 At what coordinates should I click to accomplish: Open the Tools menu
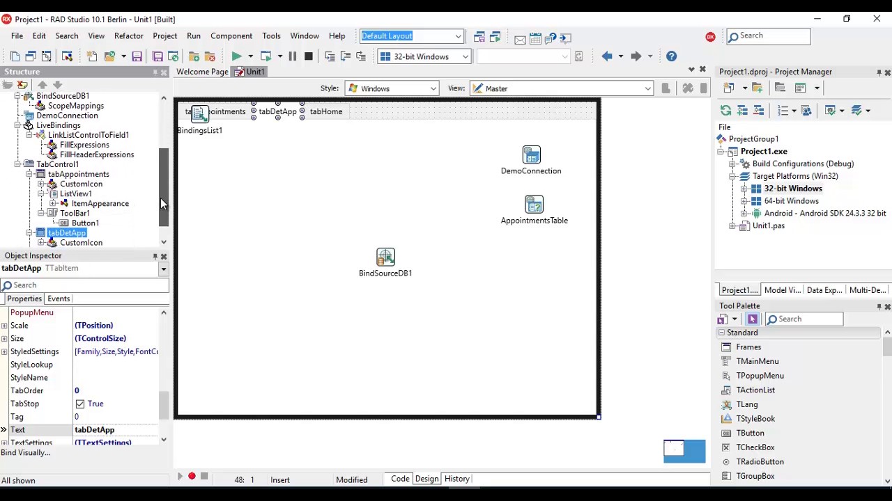pyautogui.click(x=271, y=36)
